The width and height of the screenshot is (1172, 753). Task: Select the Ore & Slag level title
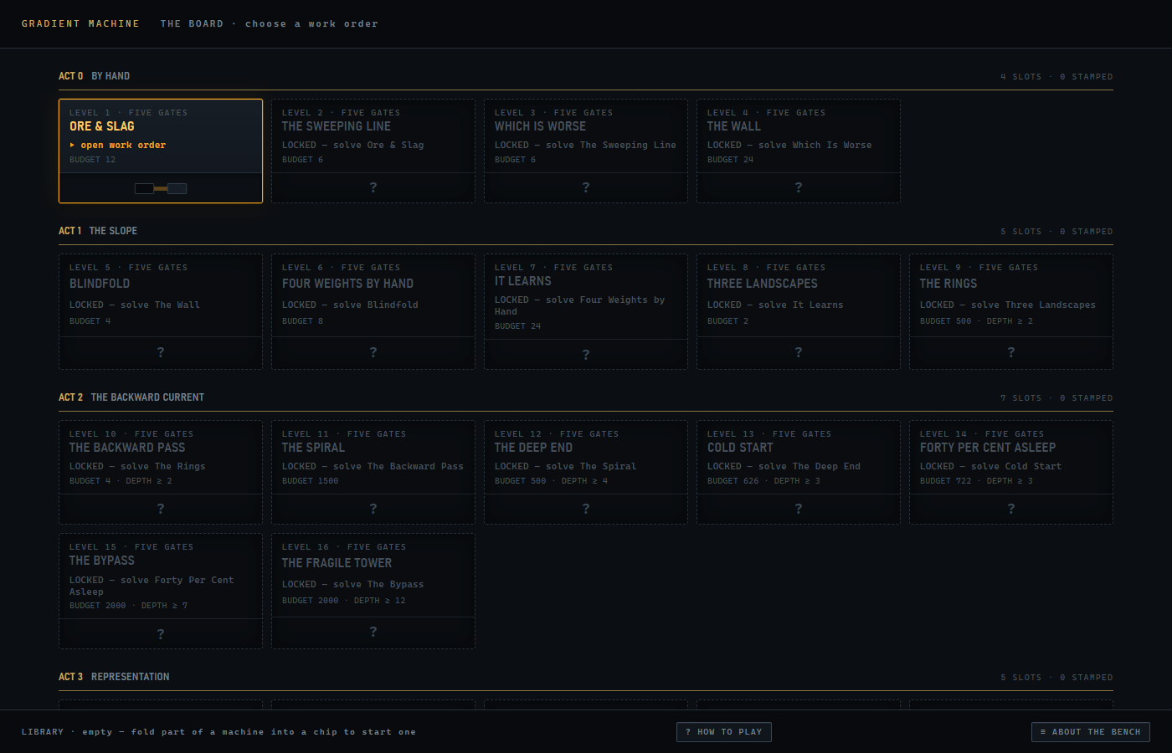click(102, 126)
